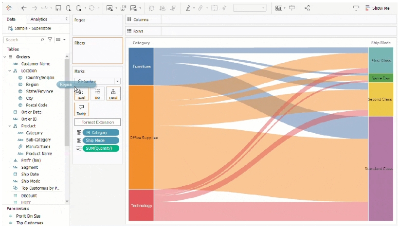Open the Tooltip marks card

click(x=81, y=109)
